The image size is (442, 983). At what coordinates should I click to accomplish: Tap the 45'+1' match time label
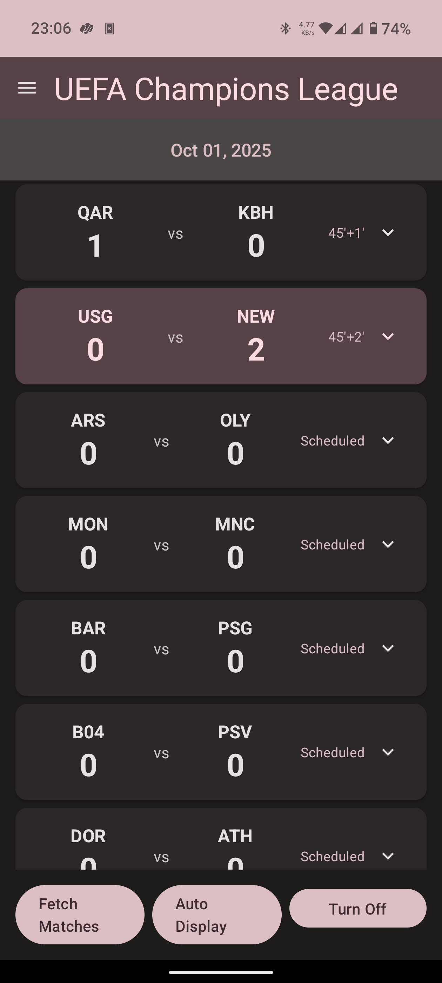[346, 233]
